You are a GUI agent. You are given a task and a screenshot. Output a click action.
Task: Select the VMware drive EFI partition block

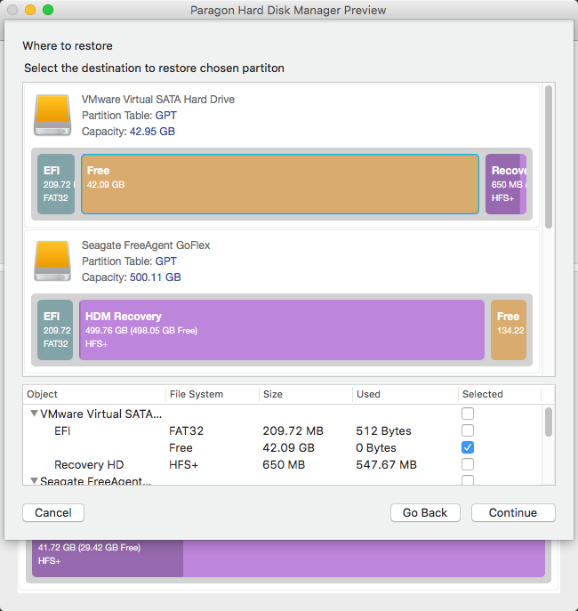56,184
